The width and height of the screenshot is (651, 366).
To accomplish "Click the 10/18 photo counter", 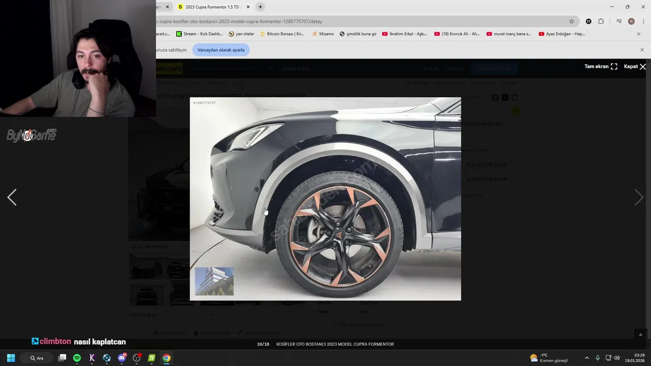I will (x=263, y=344).
